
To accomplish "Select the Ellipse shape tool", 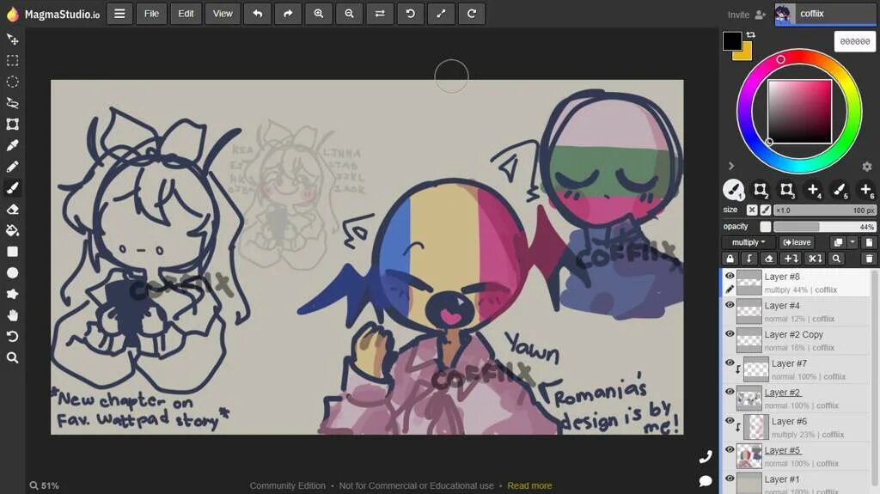I will click(x=12, y=273).
